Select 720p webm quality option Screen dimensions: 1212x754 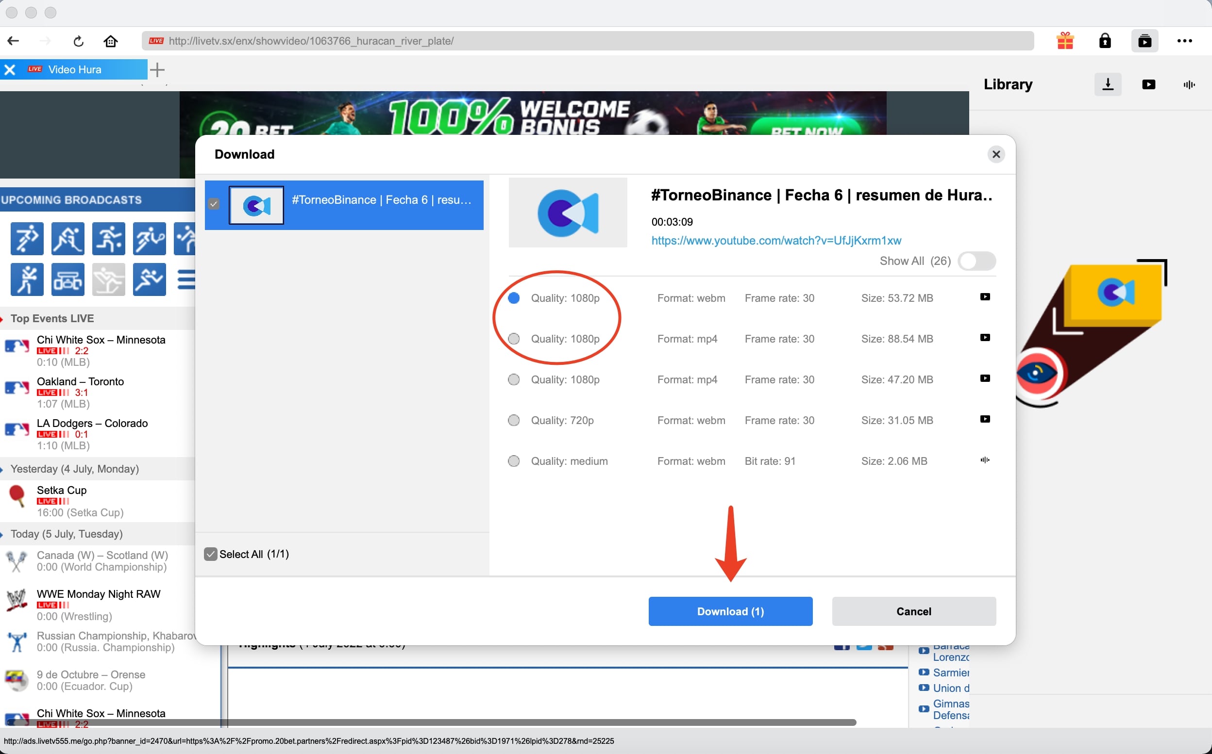coord(513,420)
